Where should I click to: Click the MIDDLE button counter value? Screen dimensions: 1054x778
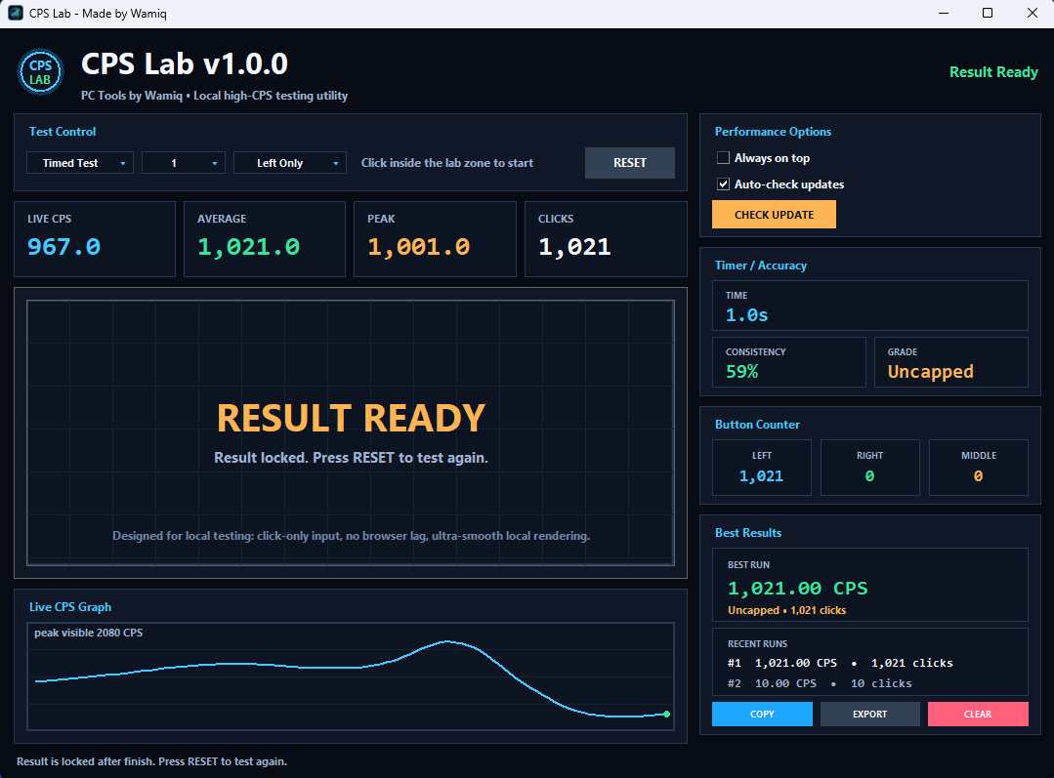pyautogui.click(x=978, y=476)
